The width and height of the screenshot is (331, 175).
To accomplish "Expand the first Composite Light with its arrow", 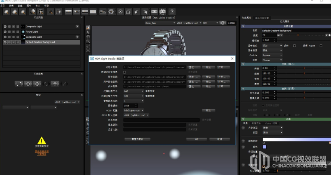I will [x=77, y=27].
